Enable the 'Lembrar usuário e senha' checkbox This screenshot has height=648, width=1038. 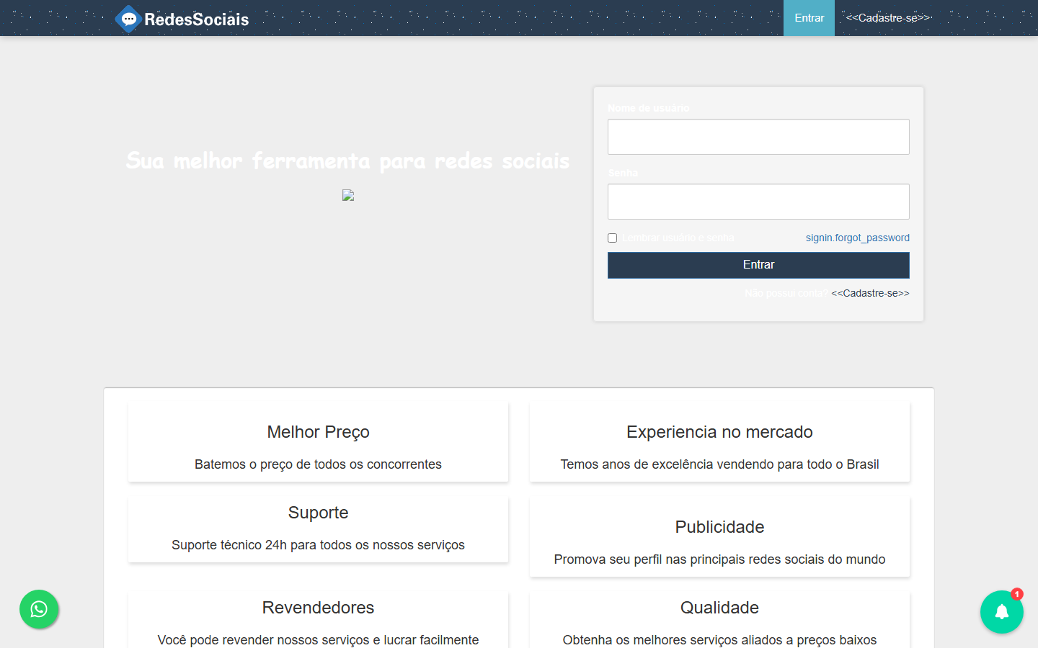pyautogui.click(x=612, y=238)
